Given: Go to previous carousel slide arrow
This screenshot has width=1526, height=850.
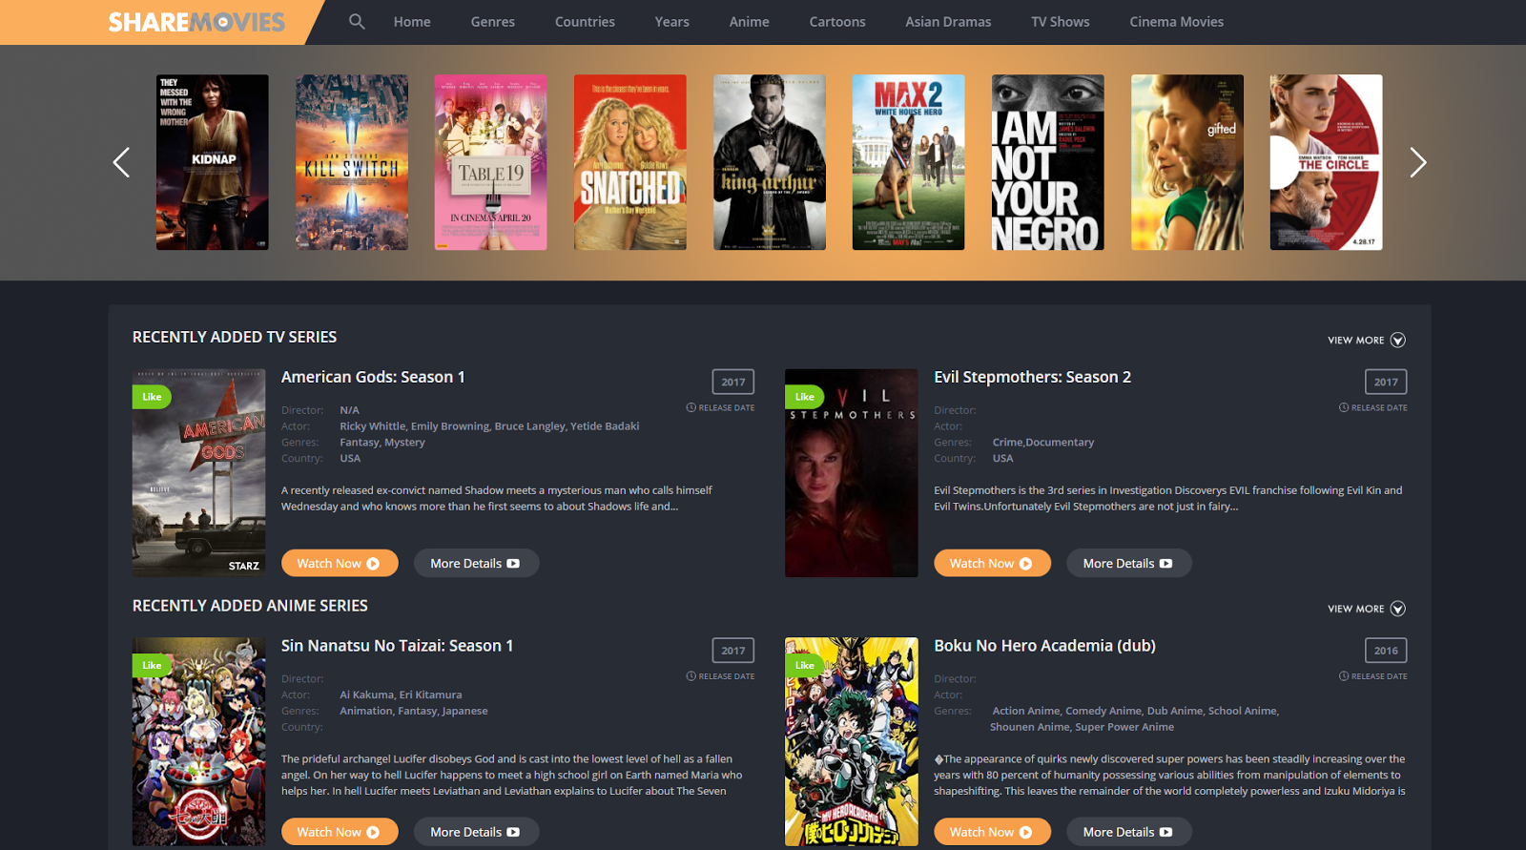Looking at the screenshot, I should point(121,162).
